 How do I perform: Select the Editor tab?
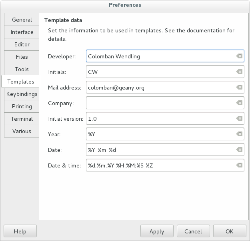[22, 44]
